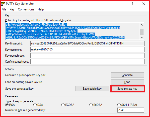
Task: Open the Help menu
Action: click(x=41, y=9)
